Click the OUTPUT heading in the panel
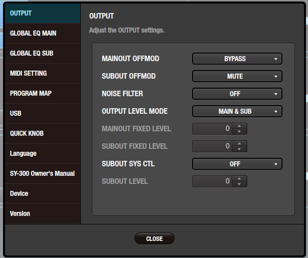 (101, 16)
